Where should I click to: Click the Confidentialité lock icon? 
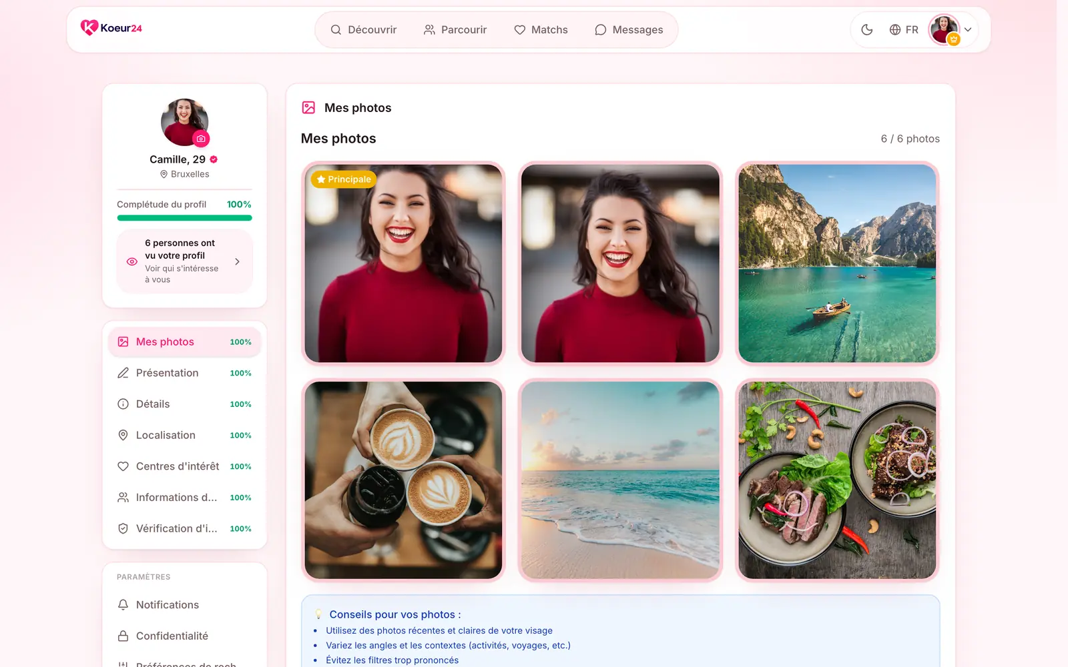pos(123,636)
